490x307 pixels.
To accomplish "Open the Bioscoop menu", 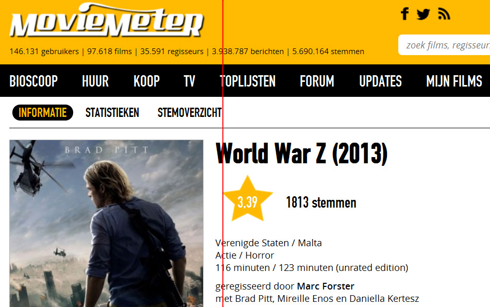I will coord(34,81).
